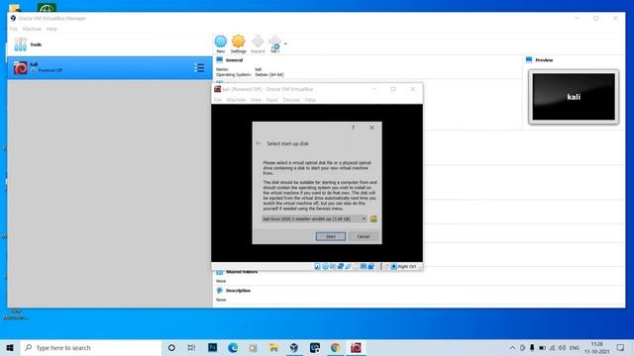The width and height of the screenshot is (634, 356).
Task: Click the shared folders indicator in VM status bar
Action: pos(356,266)
